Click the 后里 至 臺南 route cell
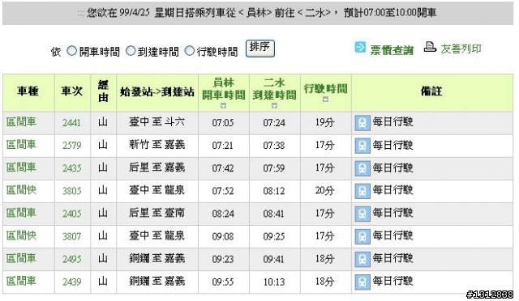 pyautogui.click(x=157, y=213)
